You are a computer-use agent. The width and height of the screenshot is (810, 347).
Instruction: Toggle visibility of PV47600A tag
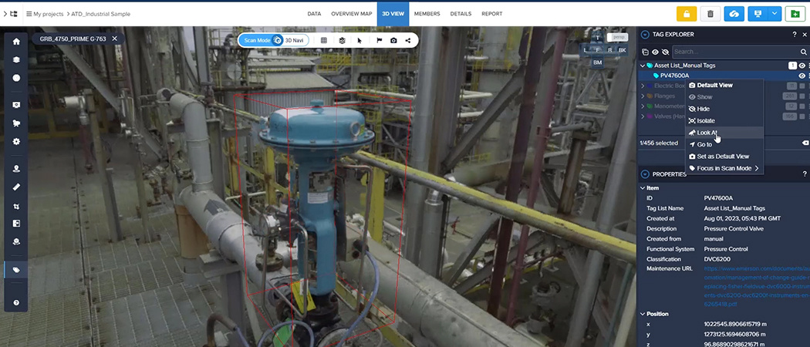[x=802, y=76]
